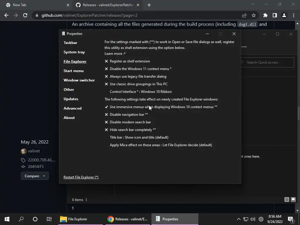300x225 pixels.
Task: Click taskbar clock 8:56 AM
Action: click(275, 219)
